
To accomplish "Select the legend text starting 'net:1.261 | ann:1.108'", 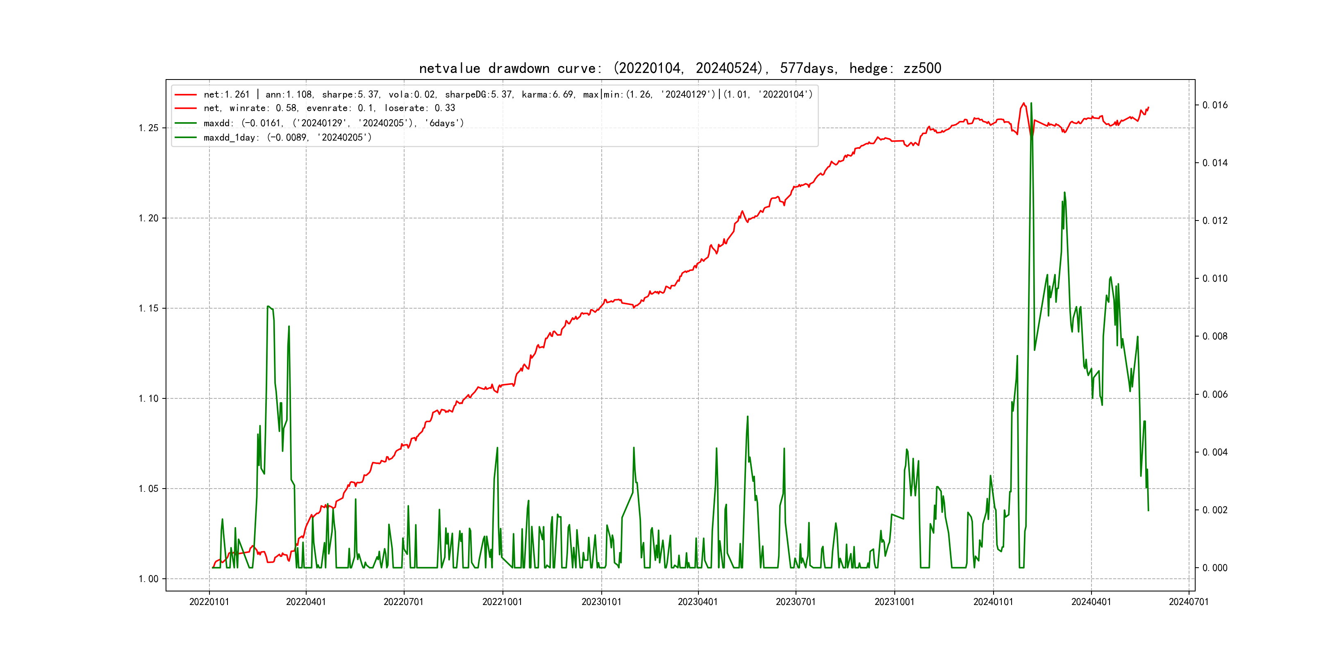I will [507, 95].
